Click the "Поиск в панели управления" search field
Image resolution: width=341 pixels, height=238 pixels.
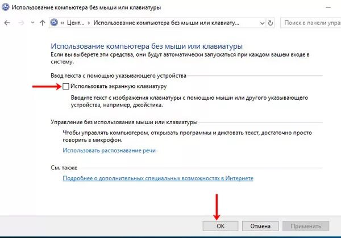pos(310,23)
